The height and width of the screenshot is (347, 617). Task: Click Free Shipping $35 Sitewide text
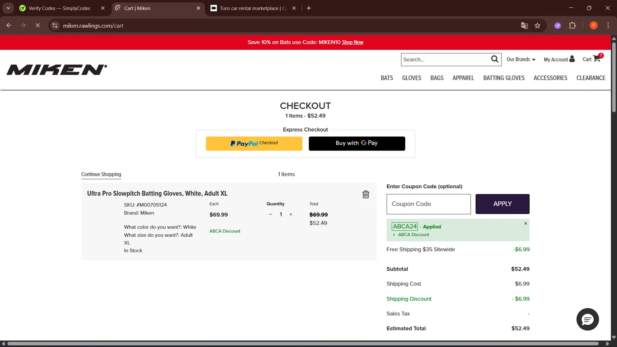click(420, 249)
